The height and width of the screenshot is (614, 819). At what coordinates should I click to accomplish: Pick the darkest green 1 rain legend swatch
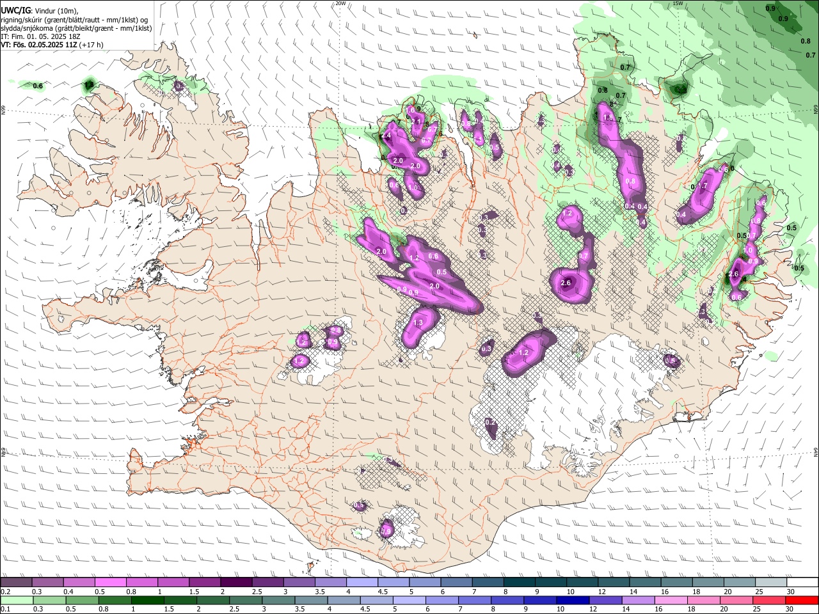[148, 600]
